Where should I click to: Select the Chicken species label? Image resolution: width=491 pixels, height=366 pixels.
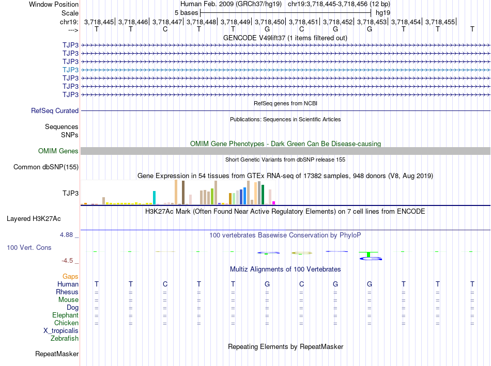[66, 323]
